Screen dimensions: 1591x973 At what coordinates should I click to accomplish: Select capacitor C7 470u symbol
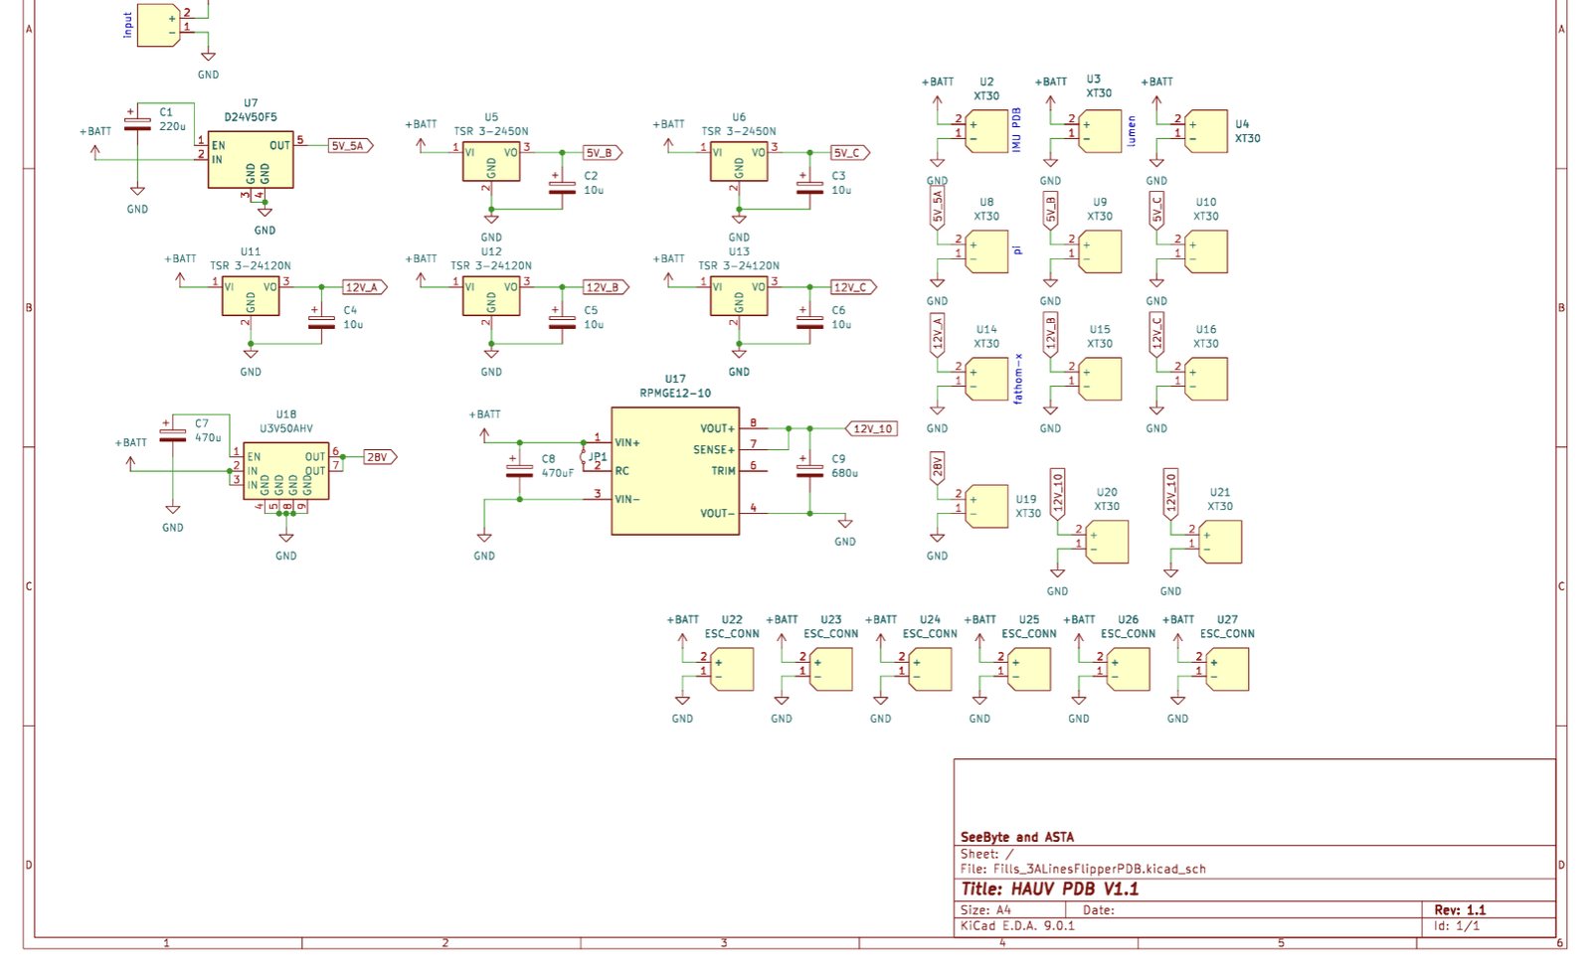coord(173,433)
